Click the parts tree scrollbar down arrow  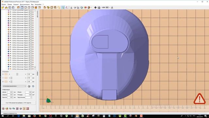coord(35,69)
